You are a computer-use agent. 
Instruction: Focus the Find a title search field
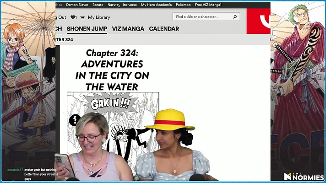206,16
